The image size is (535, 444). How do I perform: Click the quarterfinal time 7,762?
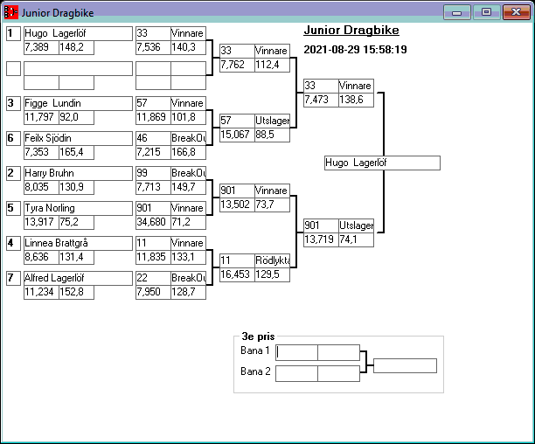click(237, 65)
